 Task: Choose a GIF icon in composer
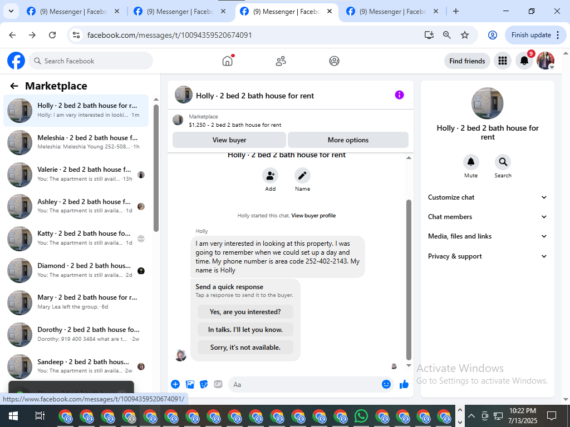[218, 384]
